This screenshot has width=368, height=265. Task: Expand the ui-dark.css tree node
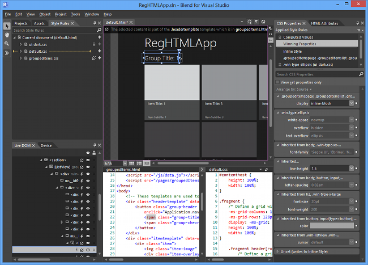[x=20, y=44]
